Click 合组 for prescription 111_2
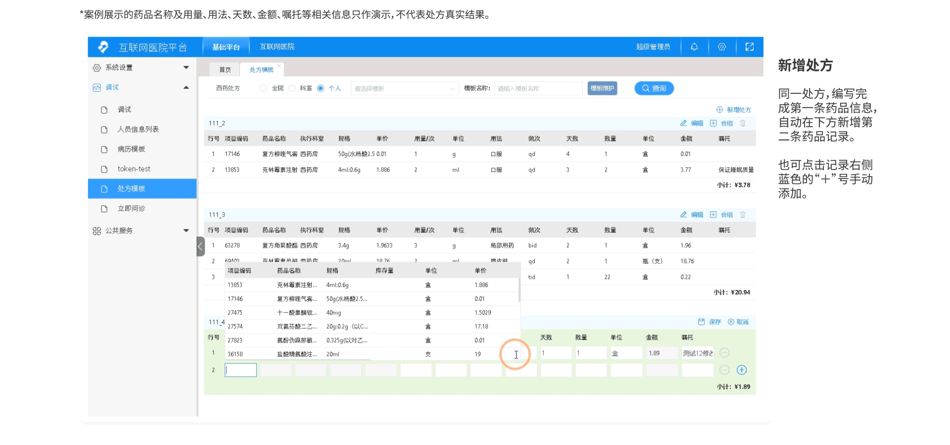The width and height of the screenshot is (950, 445). [x=721, y=123]
